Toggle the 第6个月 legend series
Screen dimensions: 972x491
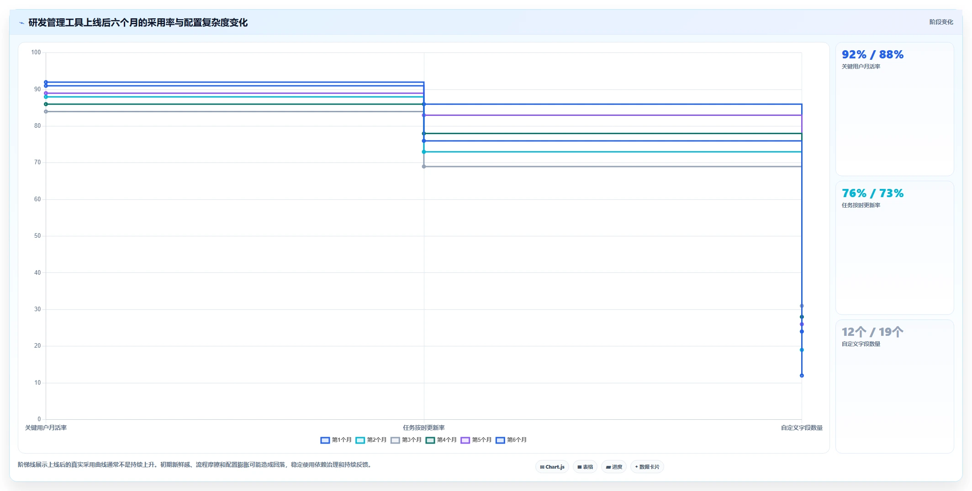511,440
